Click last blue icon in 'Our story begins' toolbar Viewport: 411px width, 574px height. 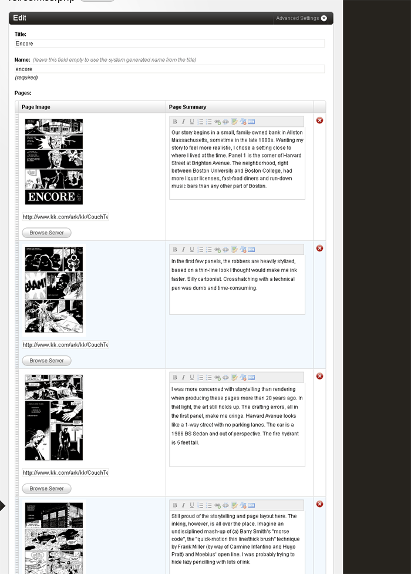[251, 122]
